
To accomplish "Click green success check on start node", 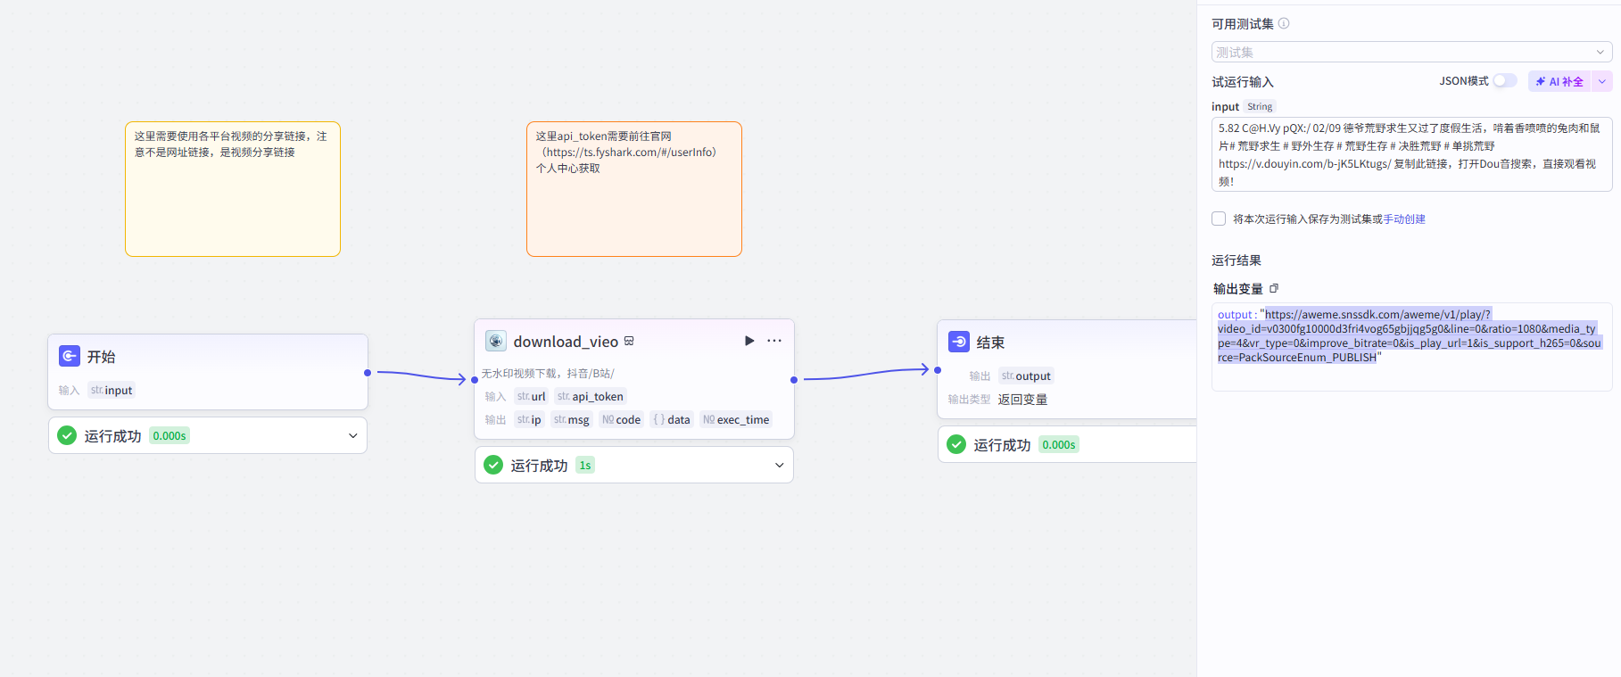I will (67, 435).
